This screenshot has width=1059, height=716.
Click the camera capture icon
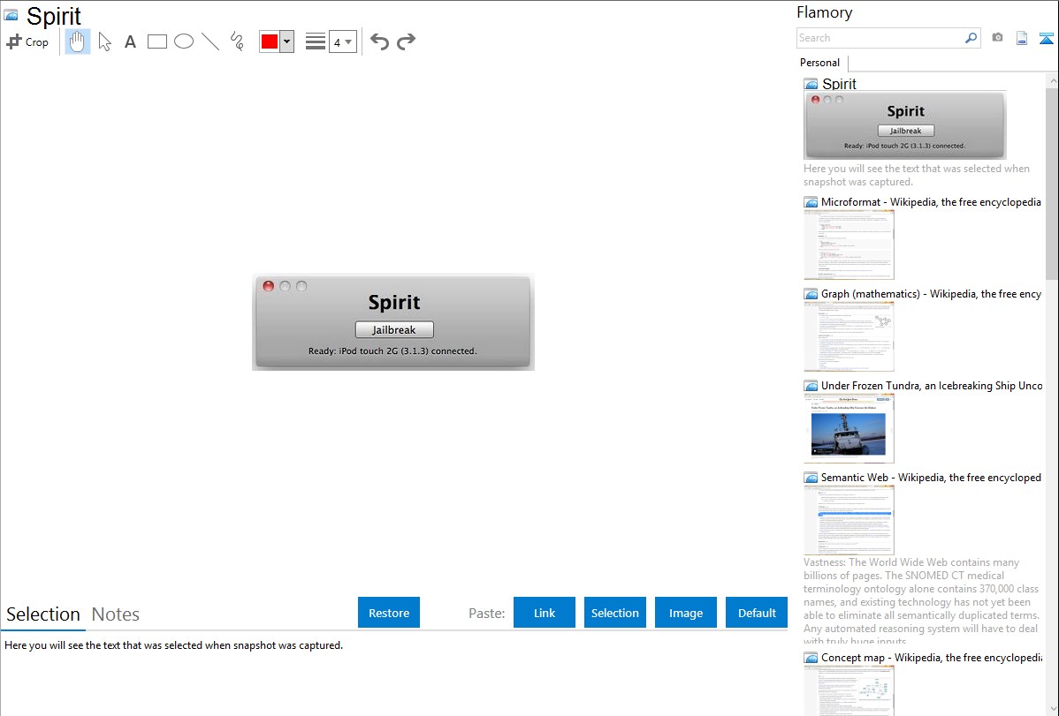997,38
